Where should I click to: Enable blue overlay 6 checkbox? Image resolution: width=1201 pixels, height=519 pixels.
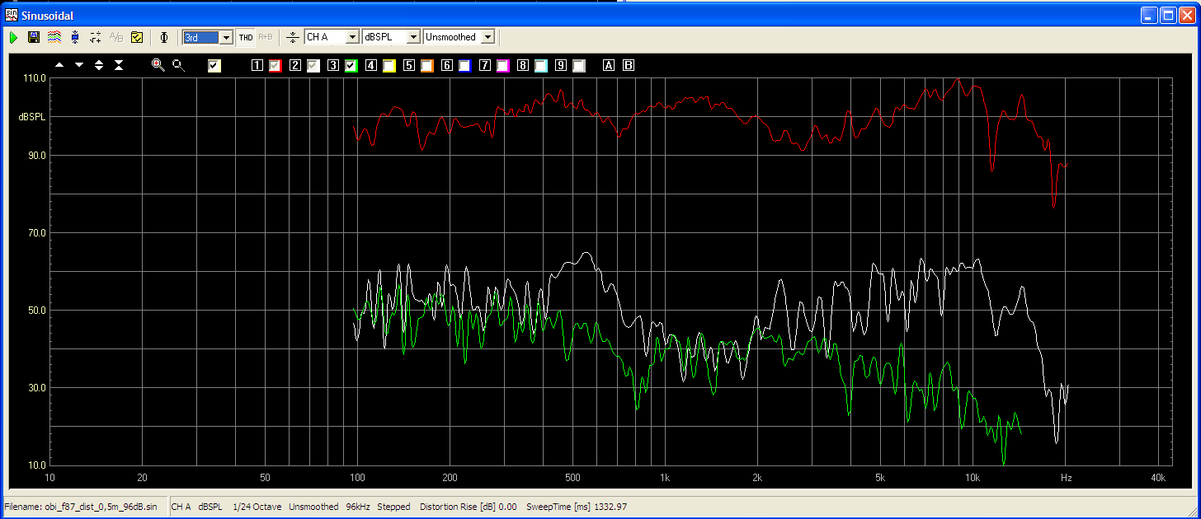click(465, 66)
